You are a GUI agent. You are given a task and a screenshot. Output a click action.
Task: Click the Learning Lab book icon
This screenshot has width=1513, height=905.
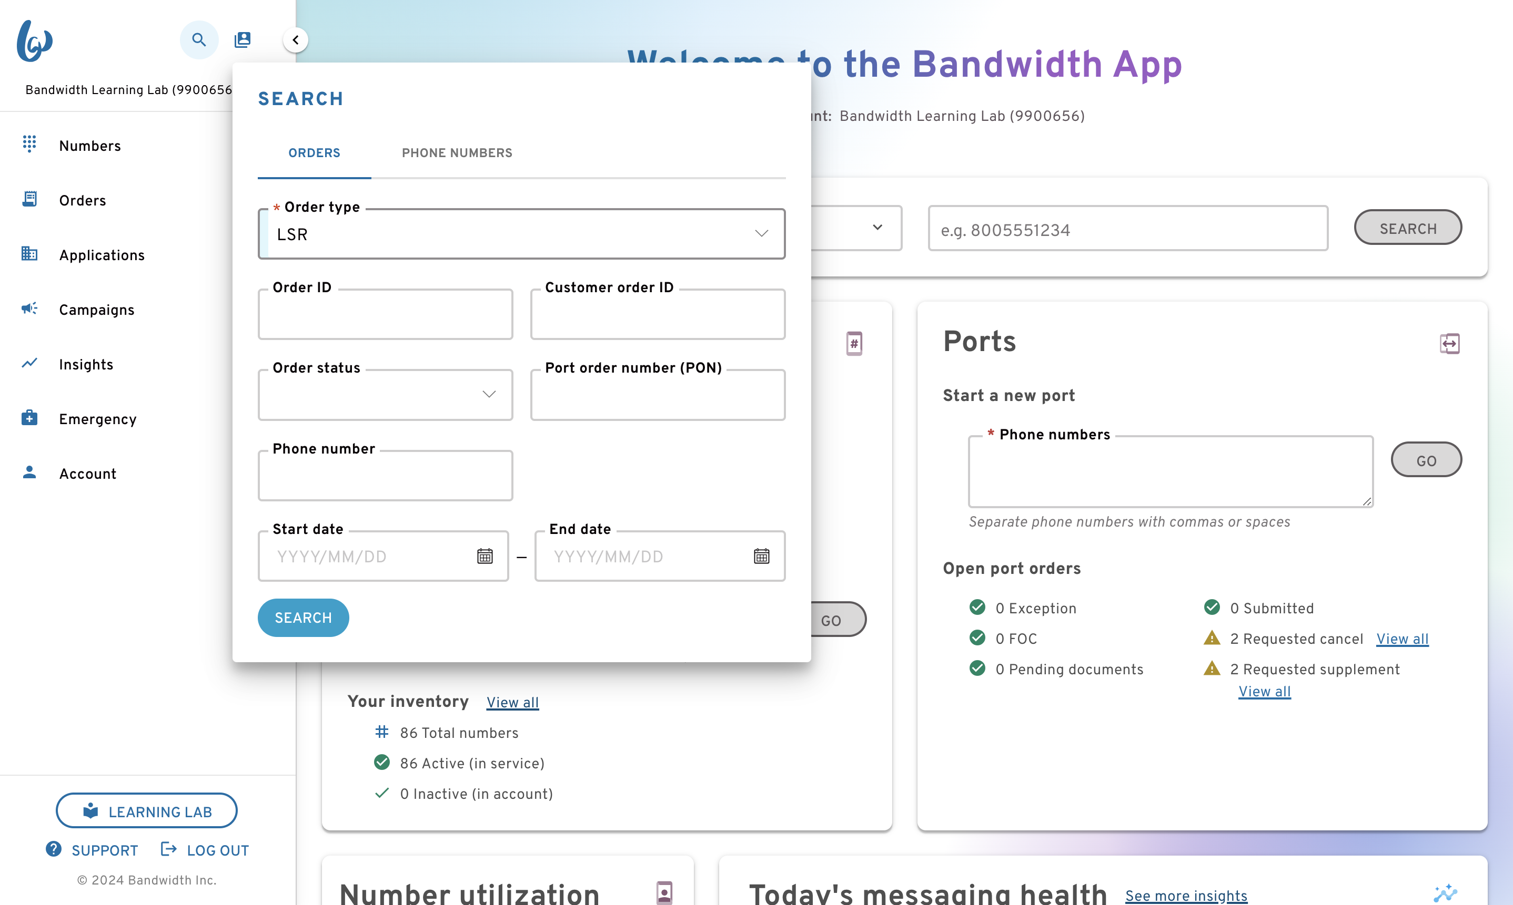[x=90, y=810]
